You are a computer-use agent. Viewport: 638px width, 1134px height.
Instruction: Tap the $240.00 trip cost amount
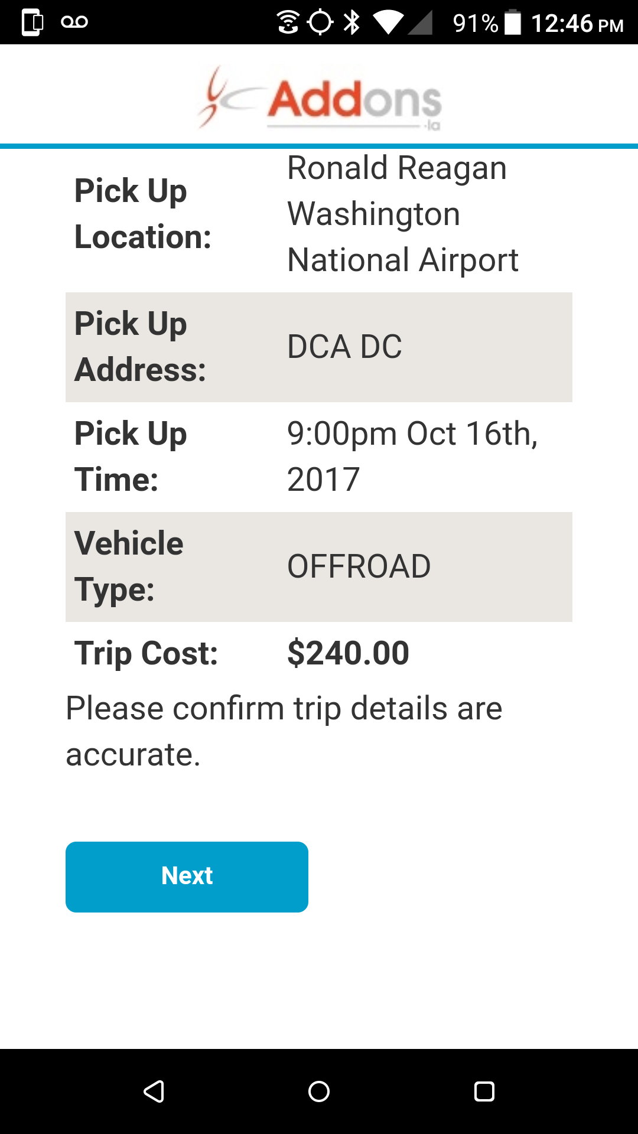(x=348, y=653)
